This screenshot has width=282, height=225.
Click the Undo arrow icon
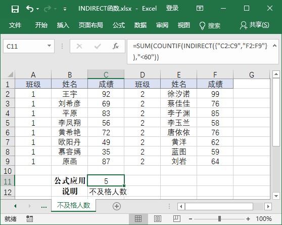click(30, 9)
